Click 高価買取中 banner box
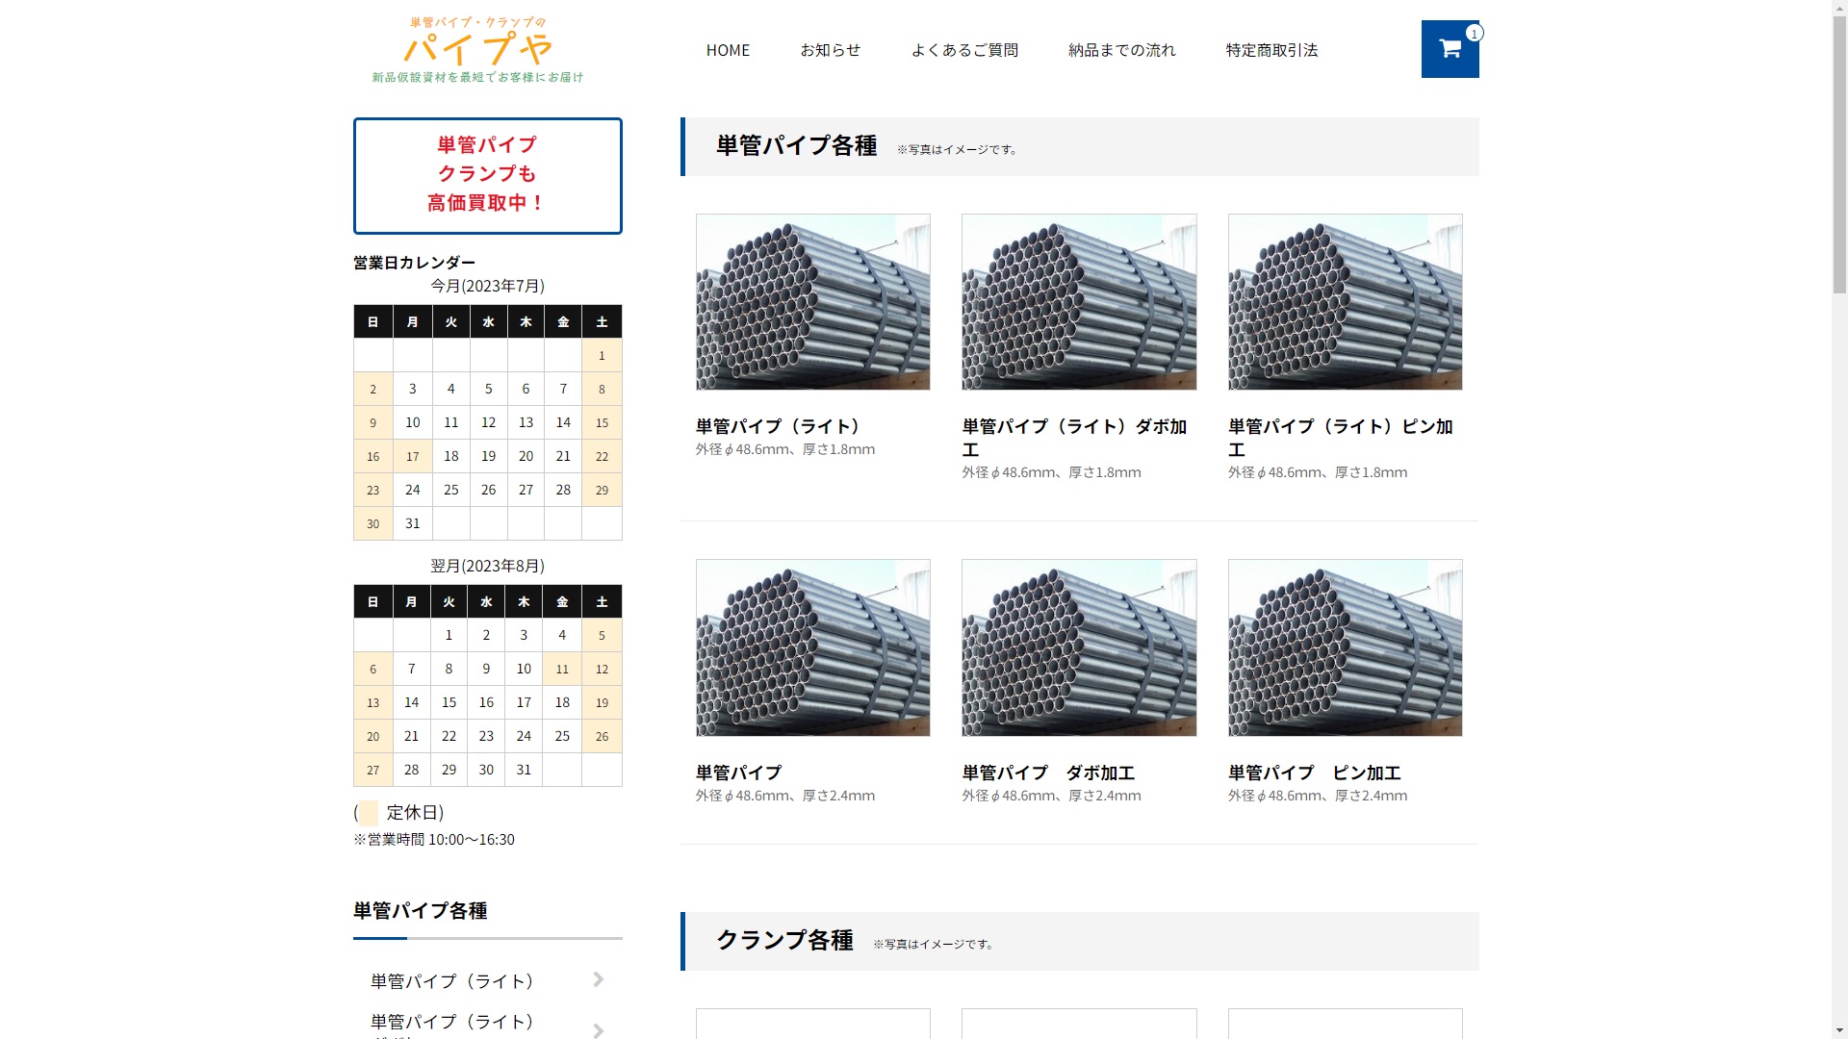 pyautogui.click(x=487, y=175)
